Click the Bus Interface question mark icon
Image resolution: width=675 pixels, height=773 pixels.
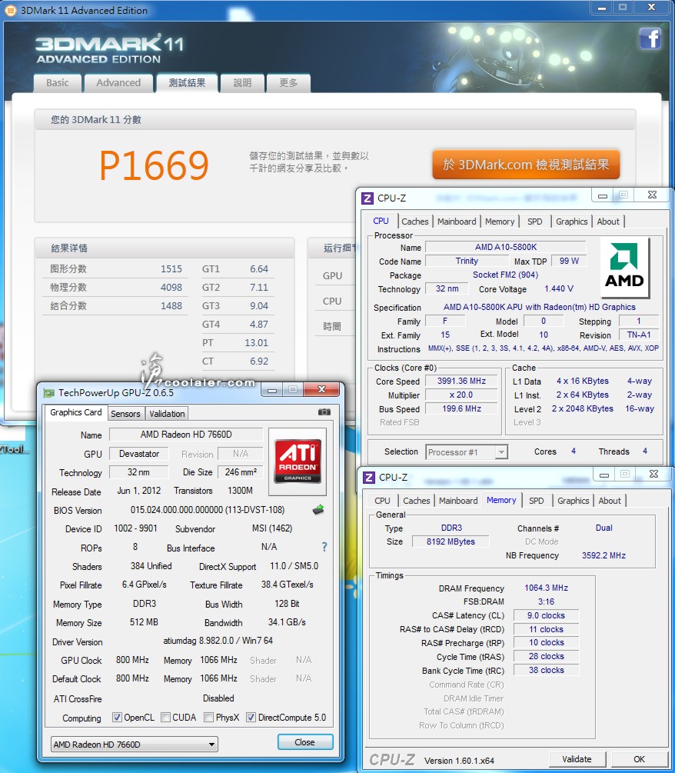[324, 548]
